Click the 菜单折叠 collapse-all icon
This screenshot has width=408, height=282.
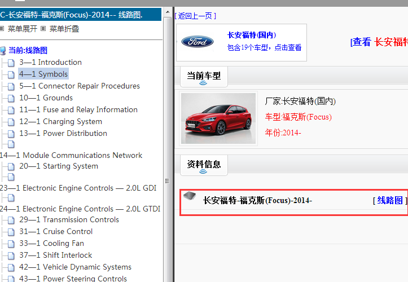(43, 29)
